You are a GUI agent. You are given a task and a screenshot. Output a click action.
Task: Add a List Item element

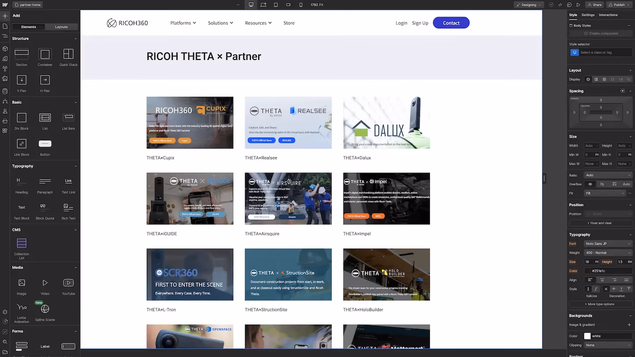tap(68, 121)
